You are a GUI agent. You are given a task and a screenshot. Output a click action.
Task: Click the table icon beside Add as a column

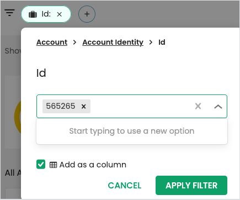[53, 165]
